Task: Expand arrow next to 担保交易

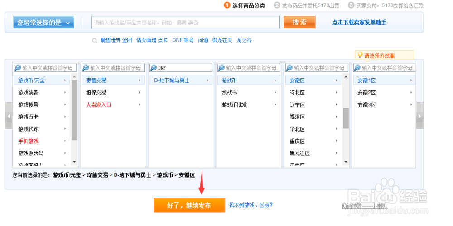Action: point(140,93)
